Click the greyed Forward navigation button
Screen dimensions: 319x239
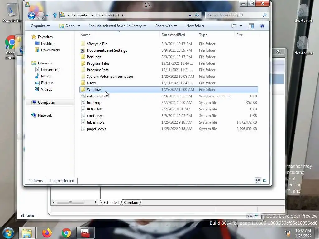click(x=40, y=16)
